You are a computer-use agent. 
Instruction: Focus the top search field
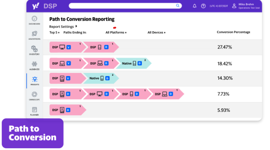click(x=125, y=6)
